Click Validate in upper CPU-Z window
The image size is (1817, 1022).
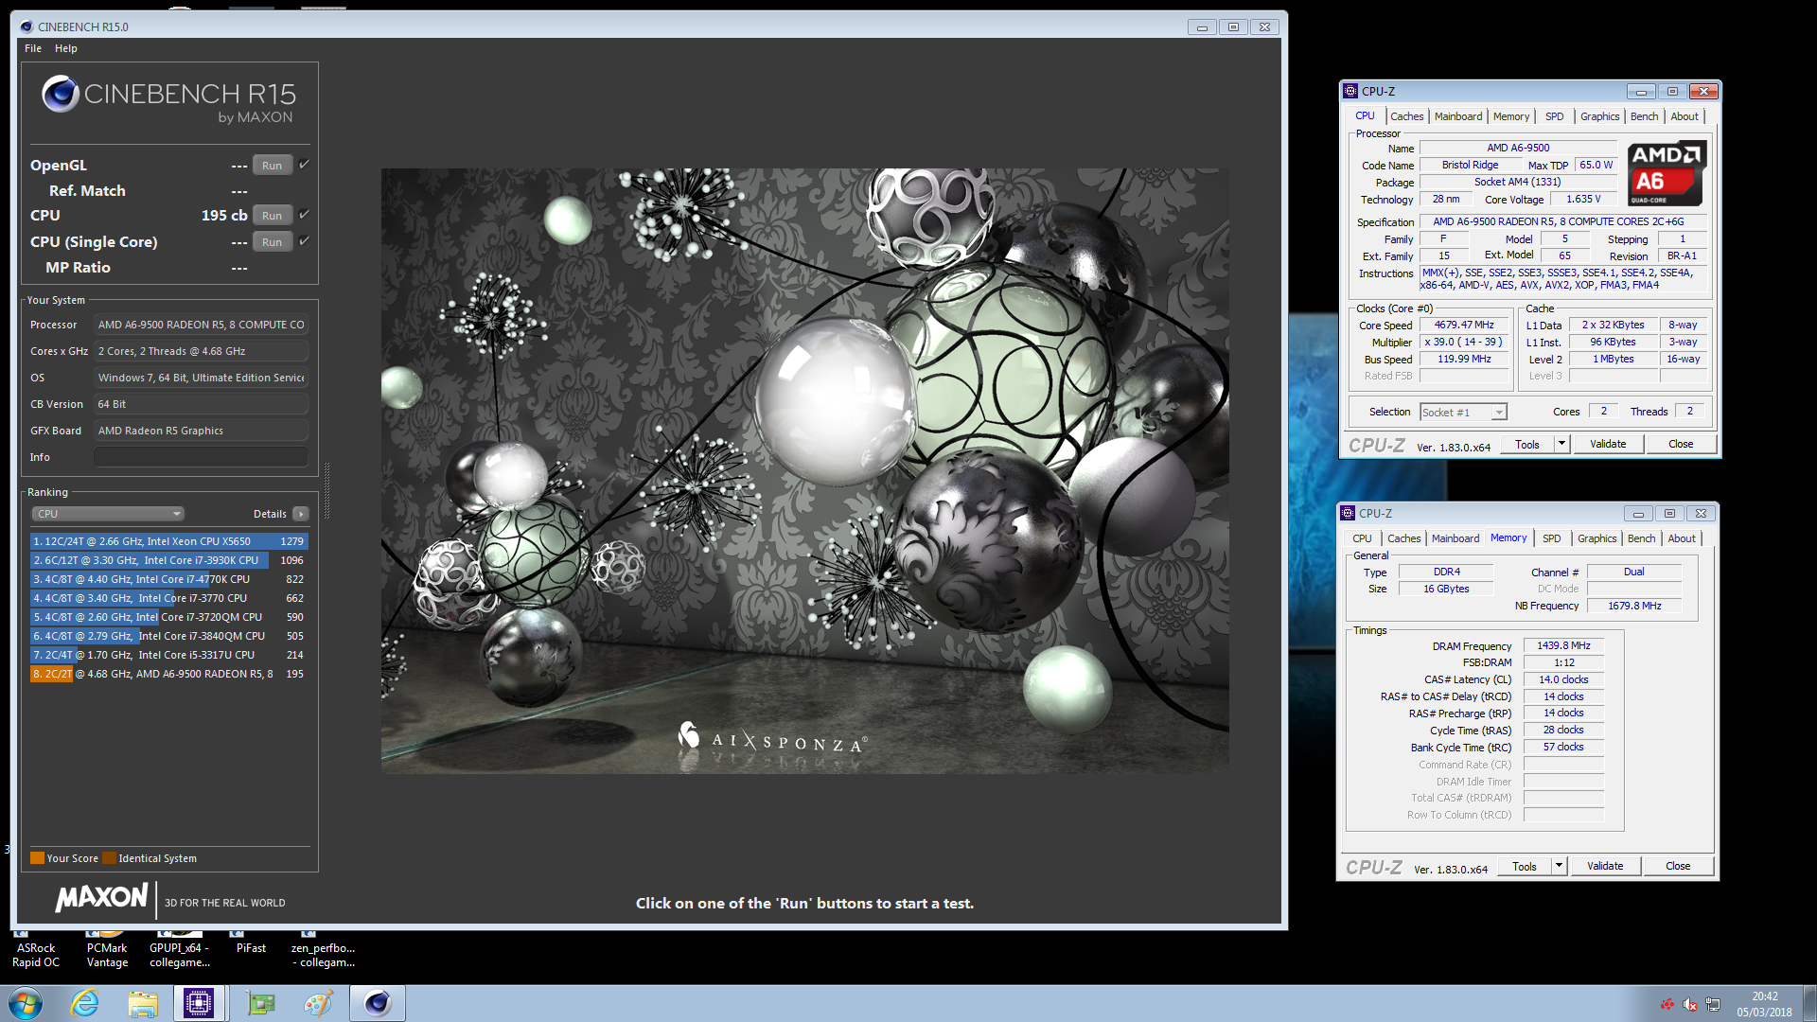1608,444
